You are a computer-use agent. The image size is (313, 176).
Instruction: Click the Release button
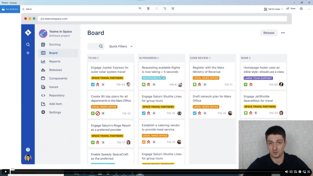(269, 33)
